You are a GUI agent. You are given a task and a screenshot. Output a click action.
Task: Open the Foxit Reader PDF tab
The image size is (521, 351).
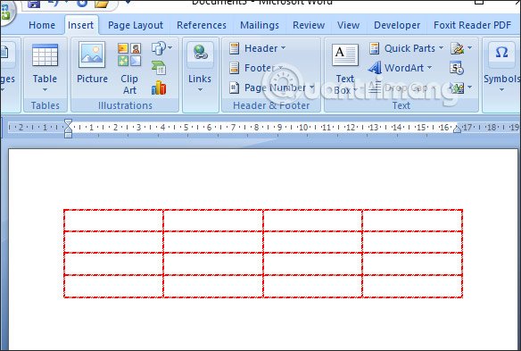pos(472,25)
